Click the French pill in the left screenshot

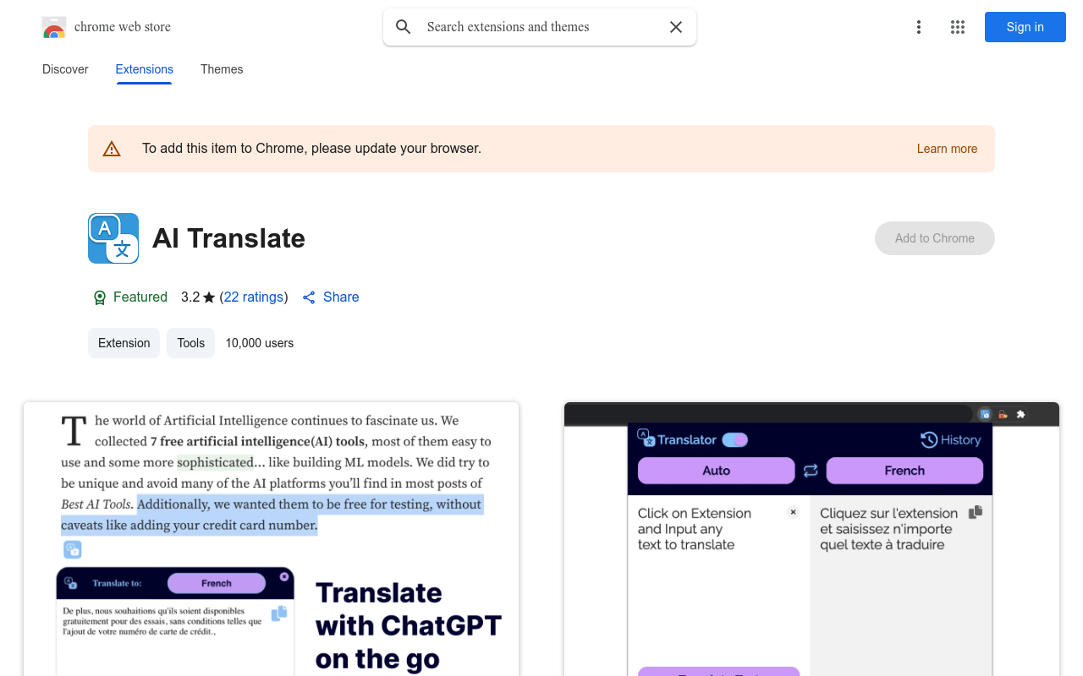pos(217,583)
